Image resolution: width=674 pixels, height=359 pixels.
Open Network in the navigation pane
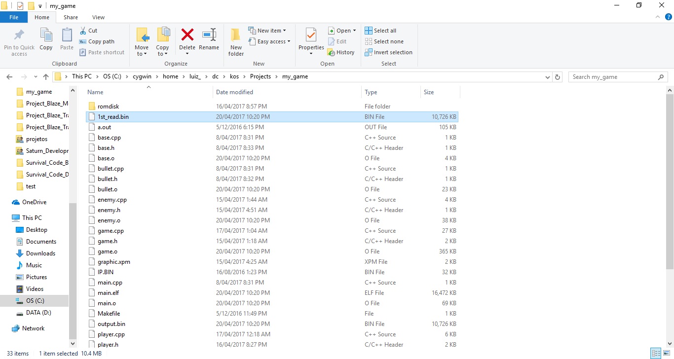pyautogui.click(x=33, y=328)
